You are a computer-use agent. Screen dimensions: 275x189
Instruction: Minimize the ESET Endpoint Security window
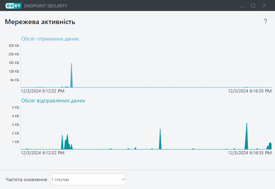(242, 5)
